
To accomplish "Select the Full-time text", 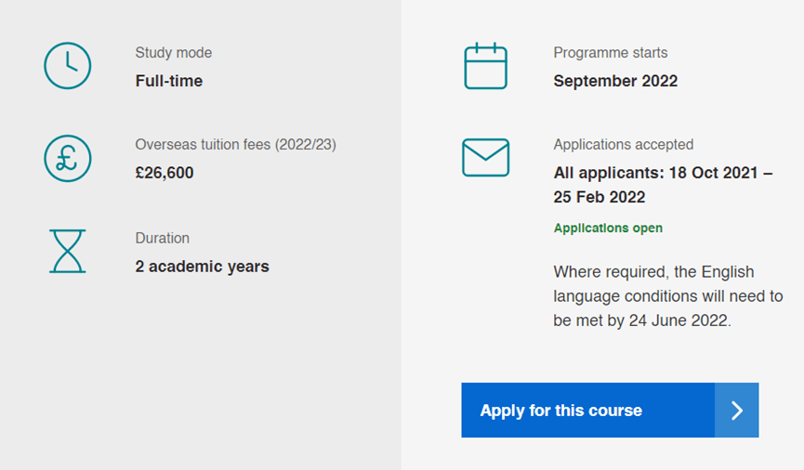I will [x=169, y=81].
